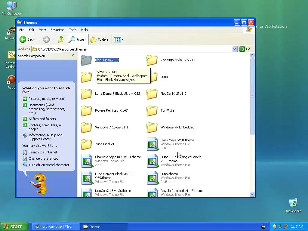Switch to northway.bmp taskbar window

click(x=55, y=227)
